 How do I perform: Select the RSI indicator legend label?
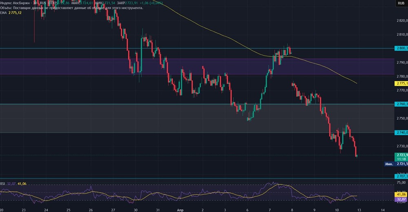click(x=2, y=183)
